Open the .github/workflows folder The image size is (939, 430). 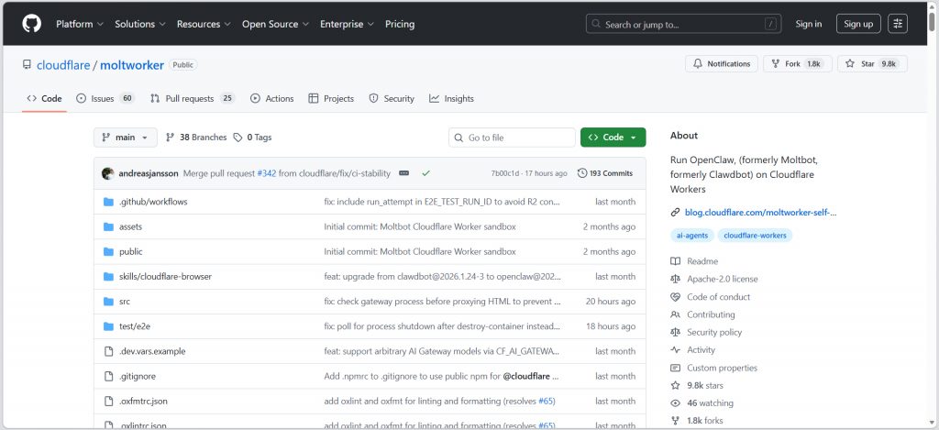(x=153, y=202)
